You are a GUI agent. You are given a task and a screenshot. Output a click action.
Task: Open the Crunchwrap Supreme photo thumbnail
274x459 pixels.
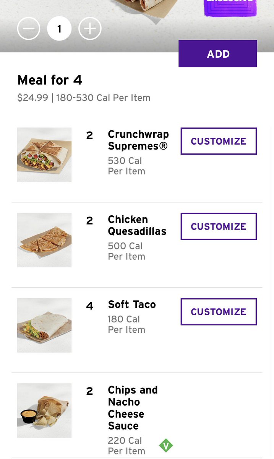44,155
